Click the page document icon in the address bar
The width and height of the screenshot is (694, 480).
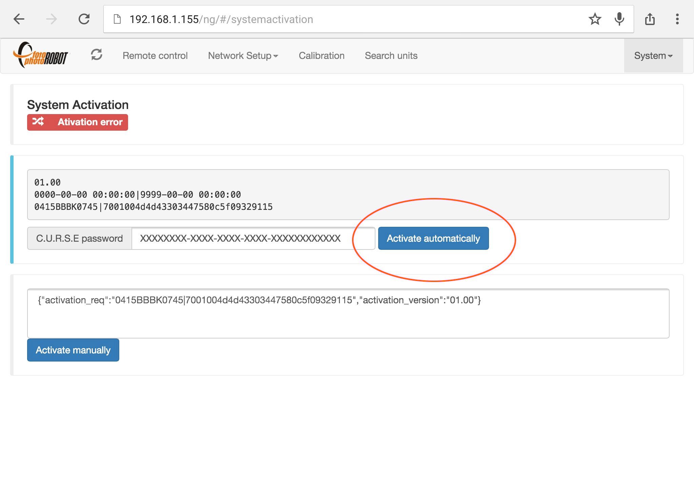pos(117,19)
